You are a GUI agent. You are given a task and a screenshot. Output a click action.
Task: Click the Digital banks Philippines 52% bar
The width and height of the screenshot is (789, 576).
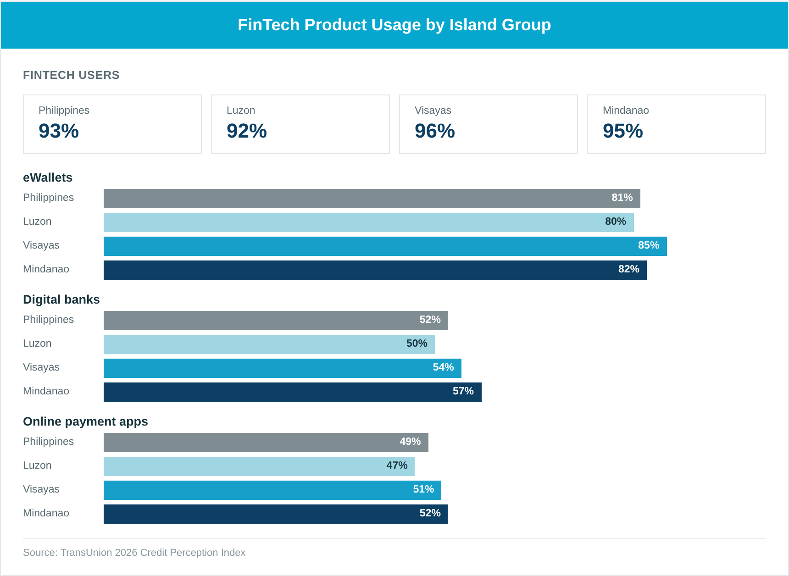pyautogui.click(x=276, y=321)
